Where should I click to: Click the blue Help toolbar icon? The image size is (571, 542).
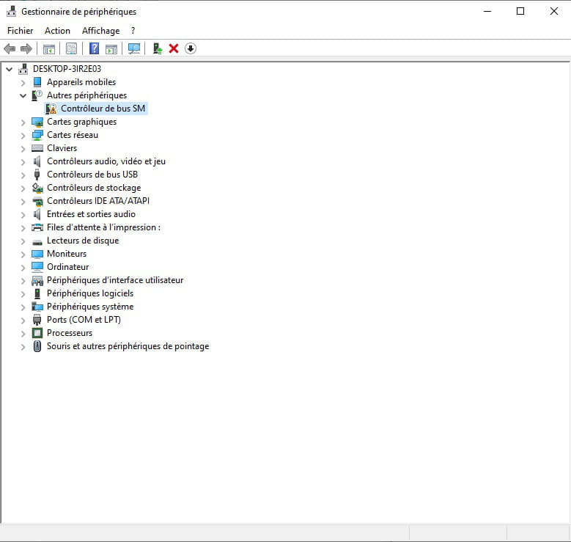[94, 48]
